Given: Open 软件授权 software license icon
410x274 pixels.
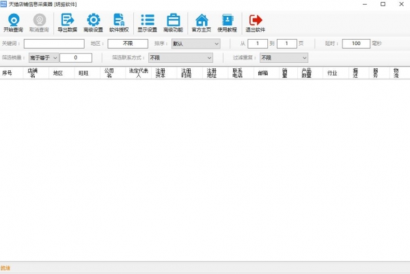Looking at the screenshot, I should tap(119, 23).
